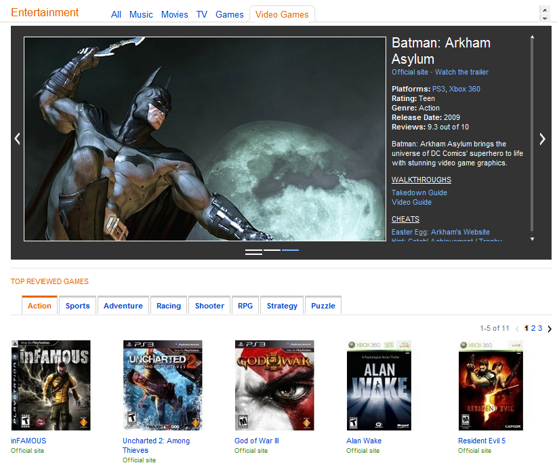Open the Shooter genre tab
The image size is (557, 463).
pos(209,306)
